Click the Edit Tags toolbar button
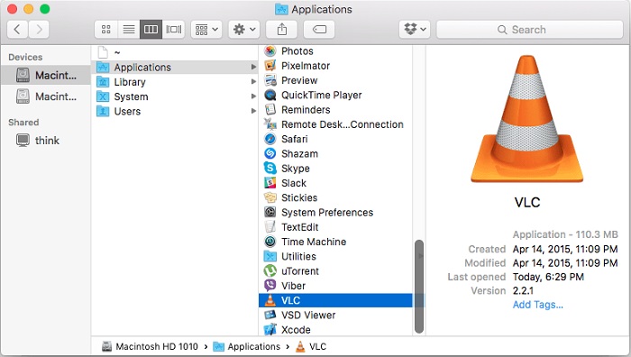Screen dimensions: 631x357 coord(319,30)
